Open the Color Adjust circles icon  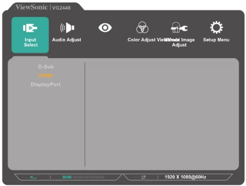[142, 27]
